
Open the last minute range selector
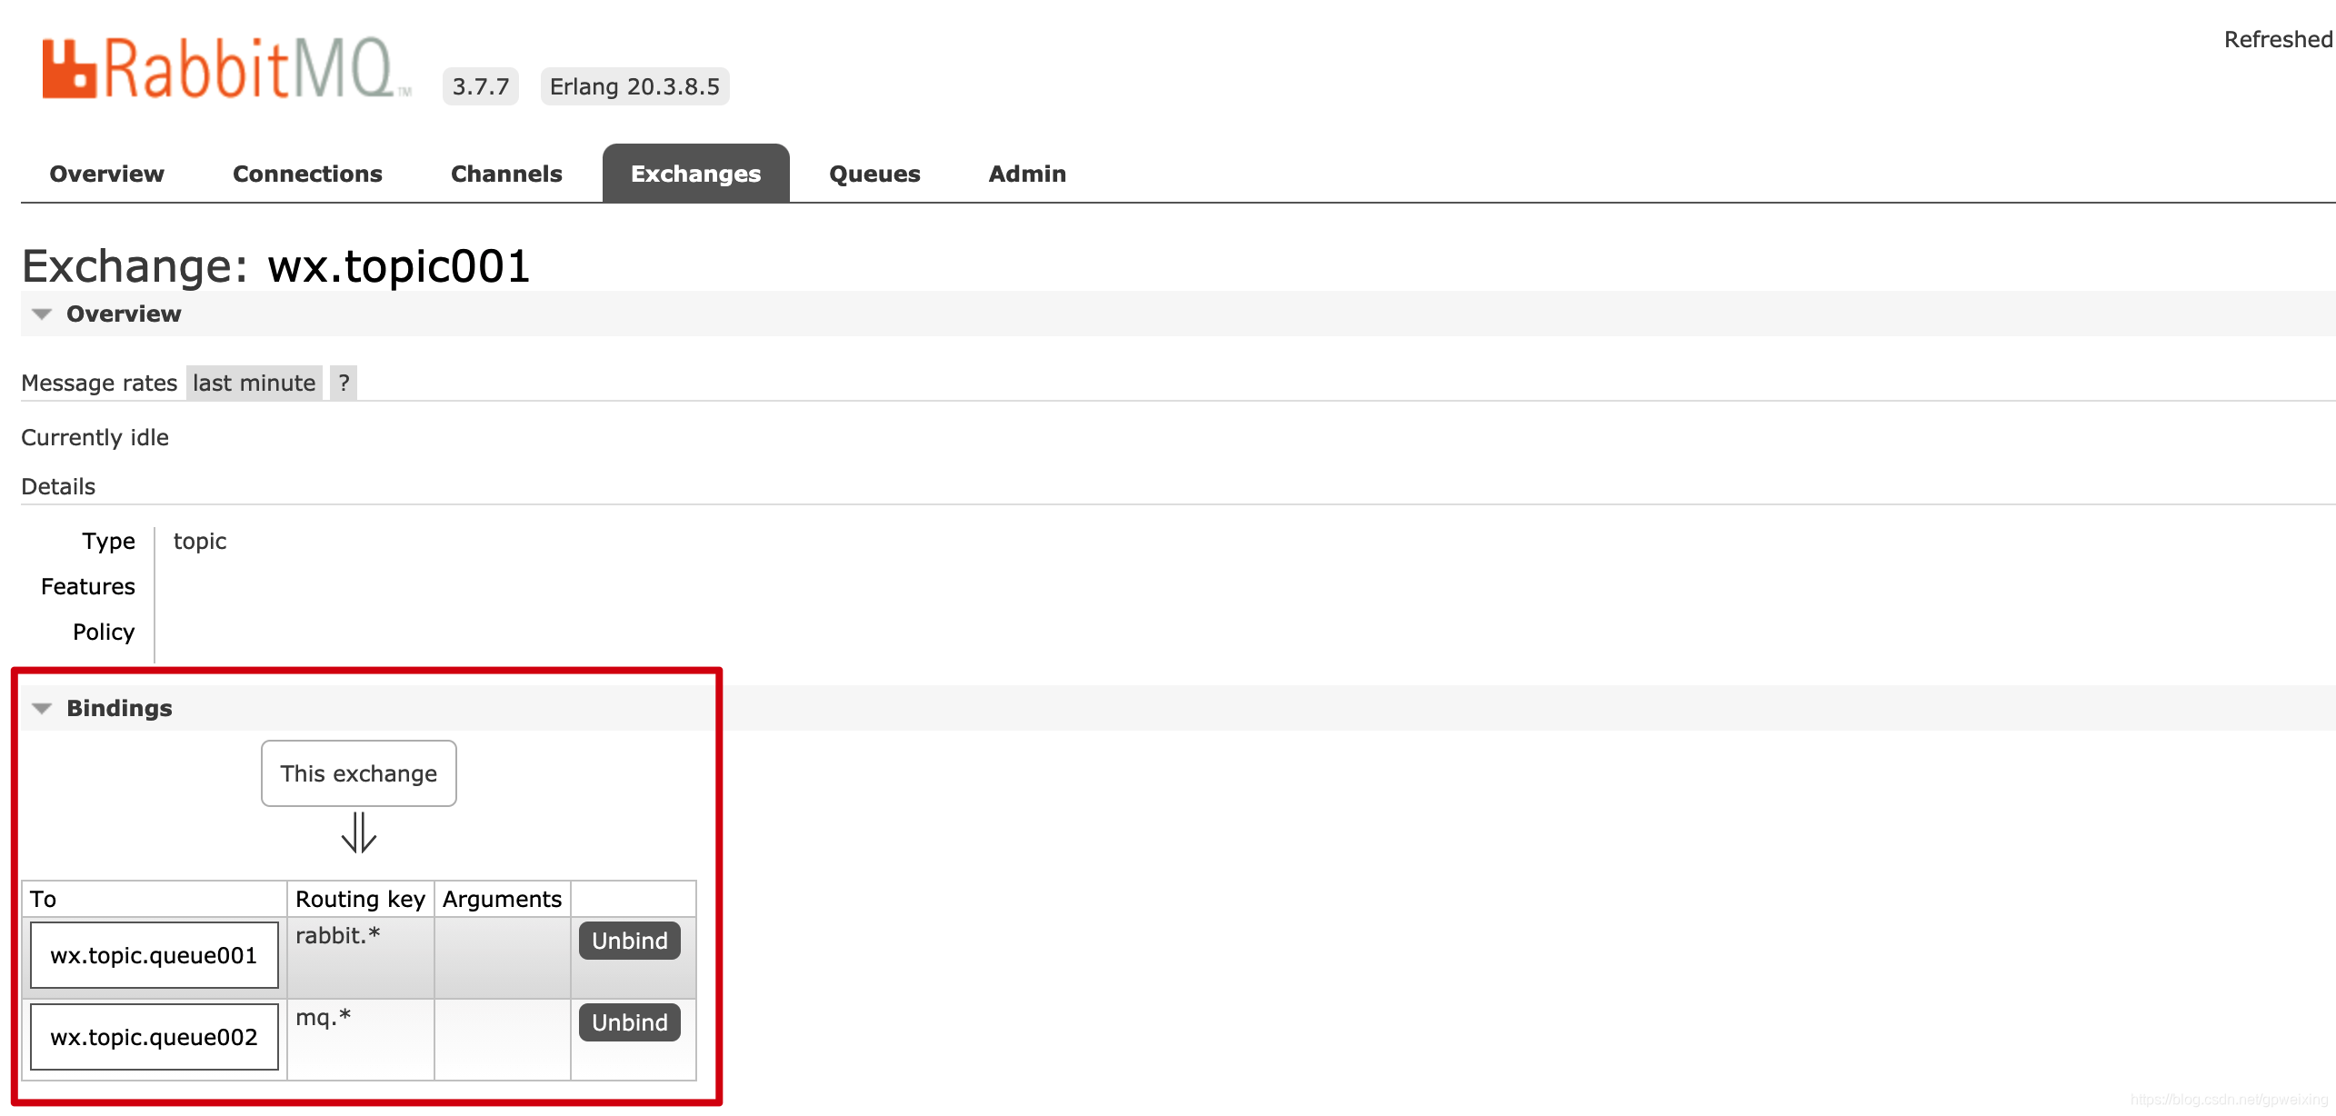tap(254, 384)
